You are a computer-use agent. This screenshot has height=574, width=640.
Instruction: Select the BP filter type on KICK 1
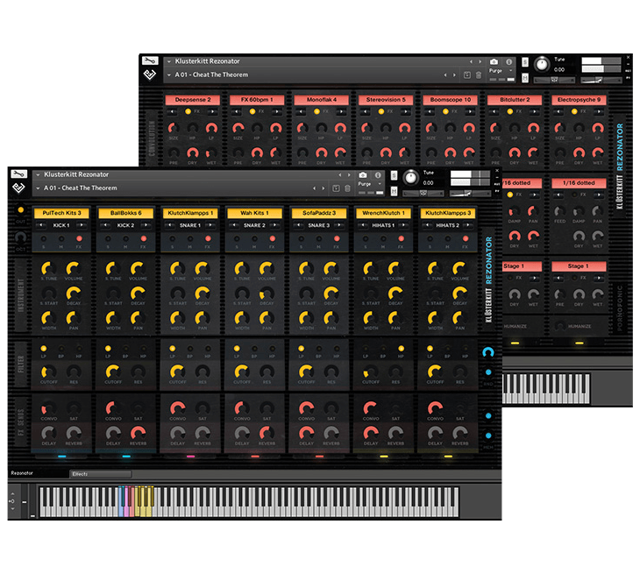click(61, 349)
